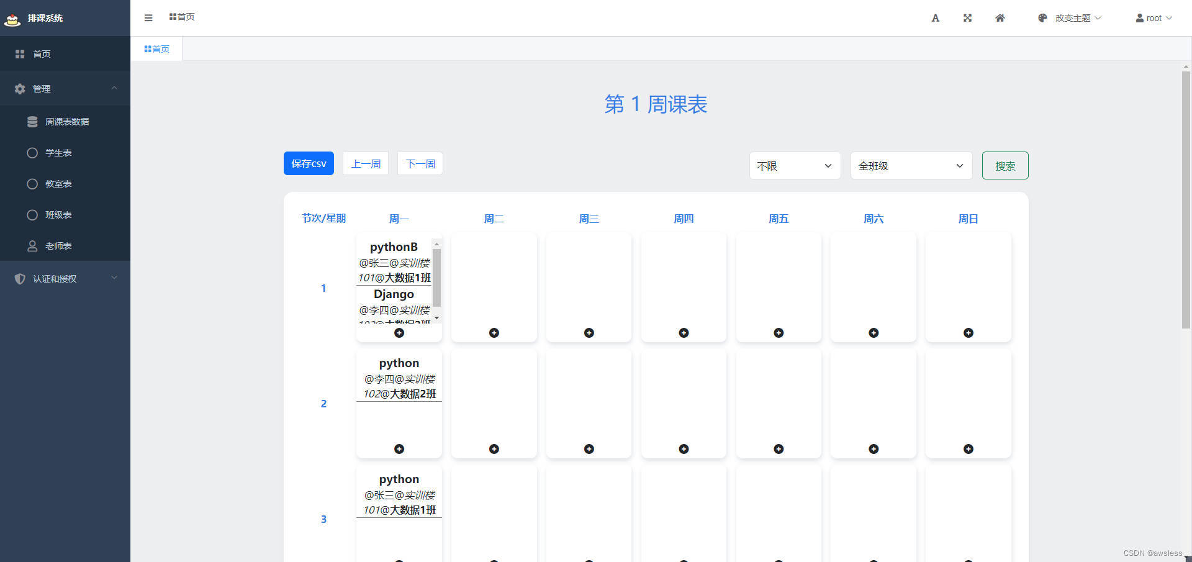
Task: Click the Django course entry
Action: coord(394,305)
